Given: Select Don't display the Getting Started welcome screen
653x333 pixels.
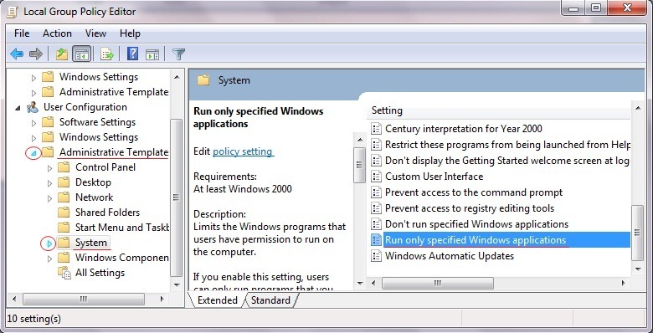Looking at the screenshot, I should [507, 161].
